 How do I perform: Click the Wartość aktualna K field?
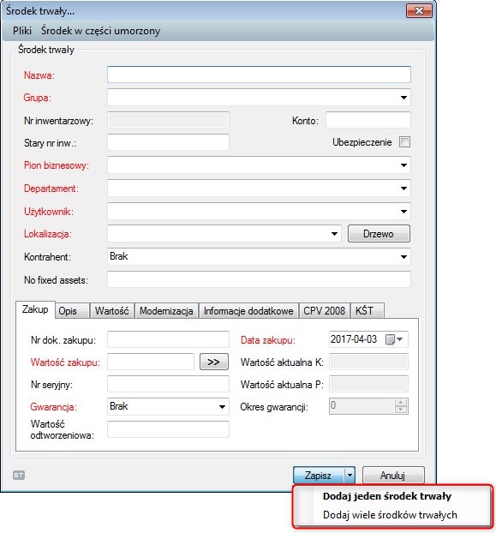tap(368, 362)
